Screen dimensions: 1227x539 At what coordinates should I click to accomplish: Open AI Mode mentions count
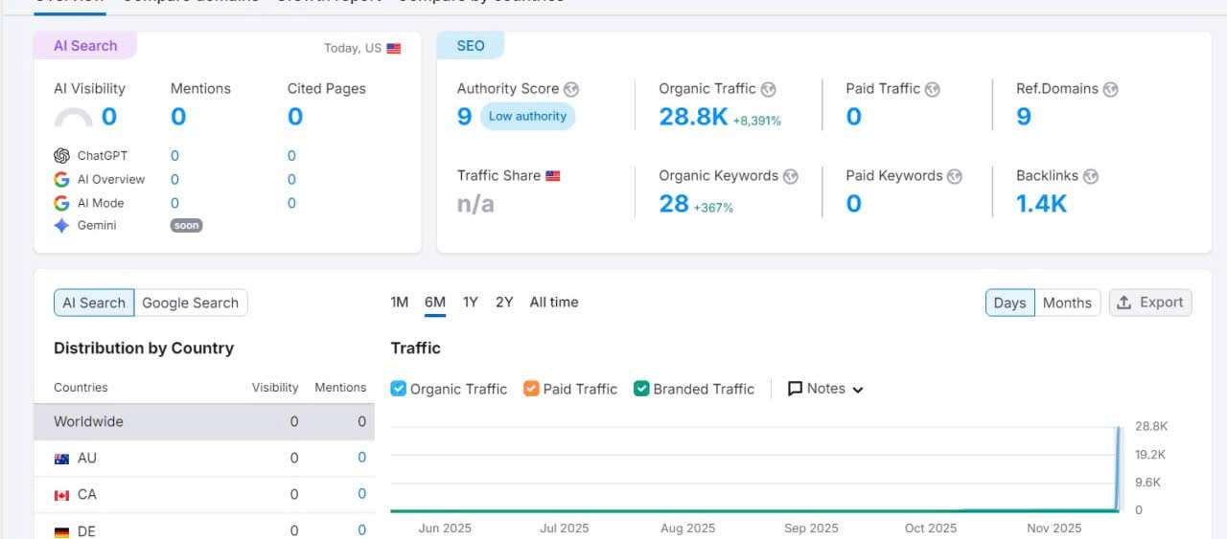[x=174, y=203]
